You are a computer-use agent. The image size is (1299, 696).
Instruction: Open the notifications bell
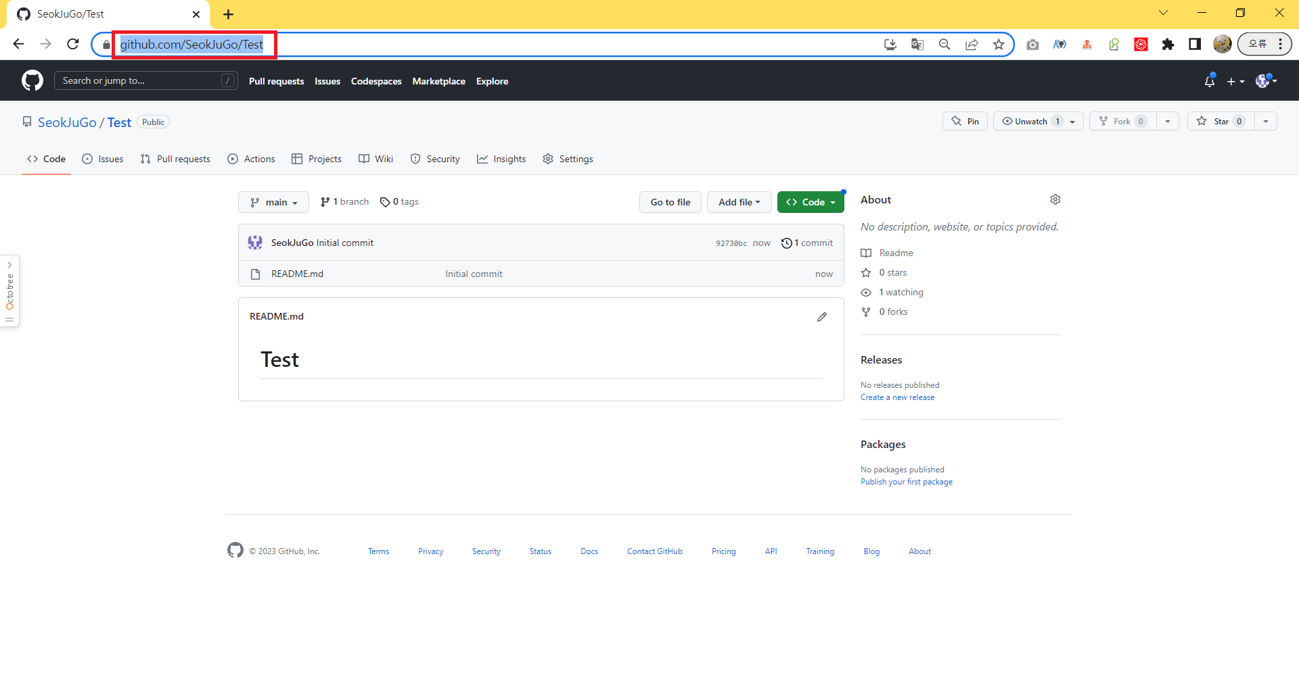pos(1210,81)
